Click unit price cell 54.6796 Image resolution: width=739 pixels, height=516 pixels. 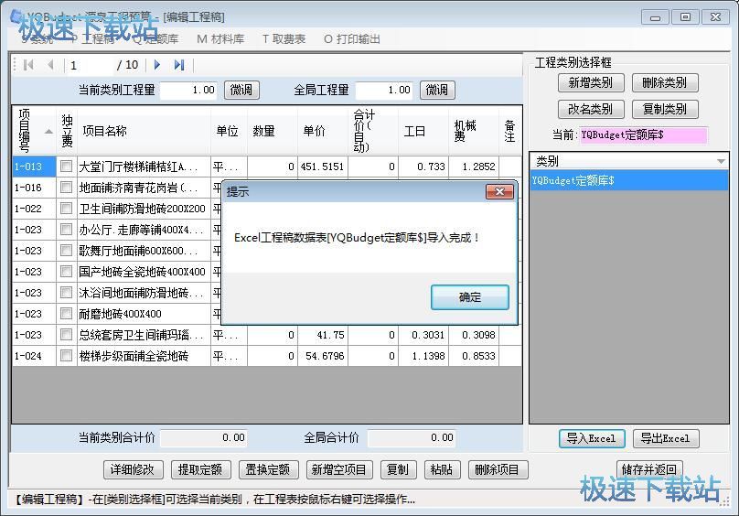point(323,356)
